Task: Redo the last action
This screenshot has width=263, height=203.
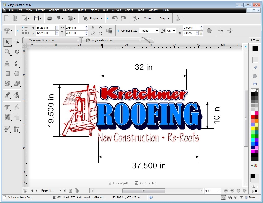Action: (124, 18)
